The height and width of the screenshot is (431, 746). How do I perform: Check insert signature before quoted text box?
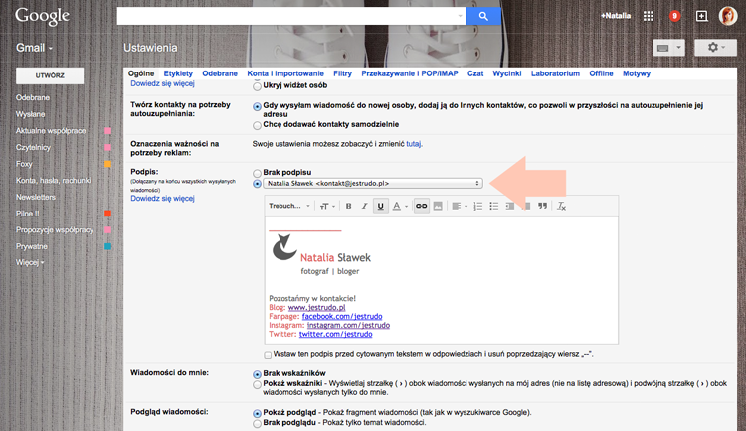[x=268, y=355]
